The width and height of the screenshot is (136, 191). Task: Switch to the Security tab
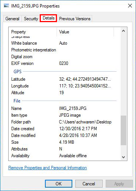coord(31,19)
